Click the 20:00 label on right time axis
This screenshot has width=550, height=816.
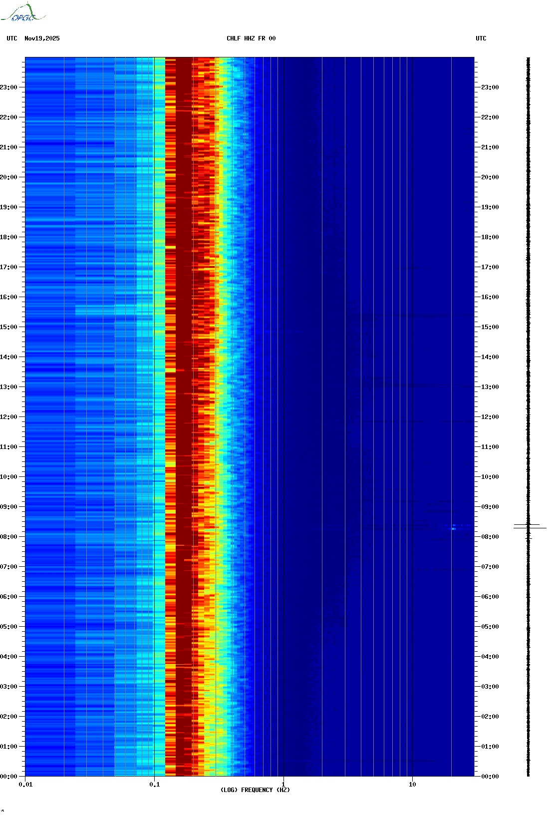[490, 177]
